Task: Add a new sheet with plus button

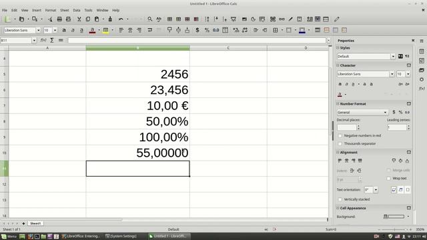Action: point(23,223)
